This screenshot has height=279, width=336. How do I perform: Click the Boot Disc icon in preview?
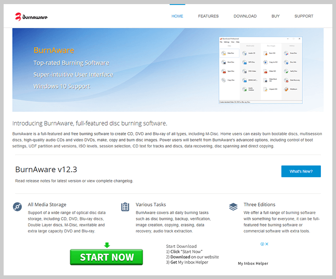point(224,62)
